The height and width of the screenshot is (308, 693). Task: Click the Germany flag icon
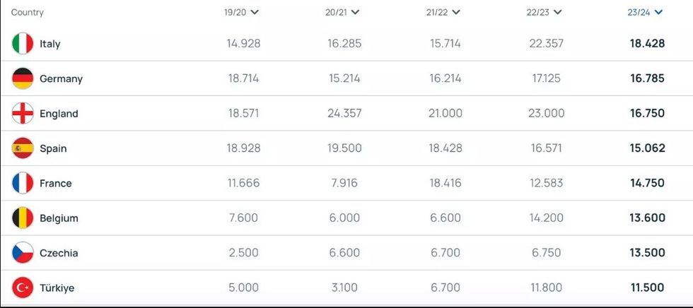click(x=23, y=78)
